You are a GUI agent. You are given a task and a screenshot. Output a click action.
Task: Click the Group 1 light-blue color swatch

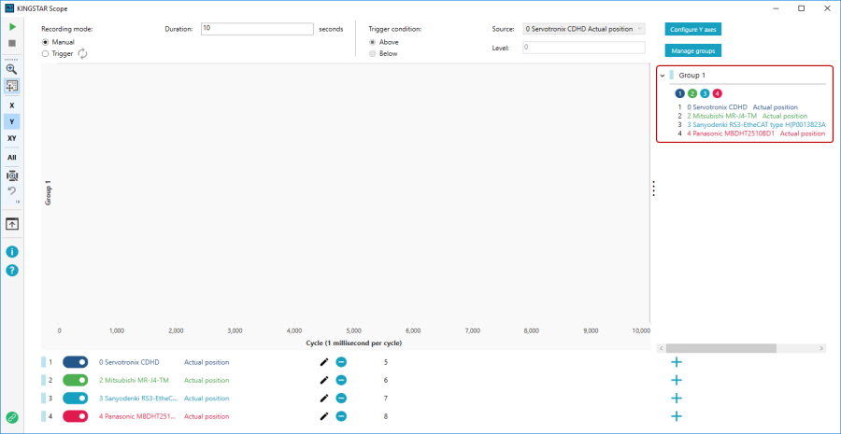tap(671, 76)
